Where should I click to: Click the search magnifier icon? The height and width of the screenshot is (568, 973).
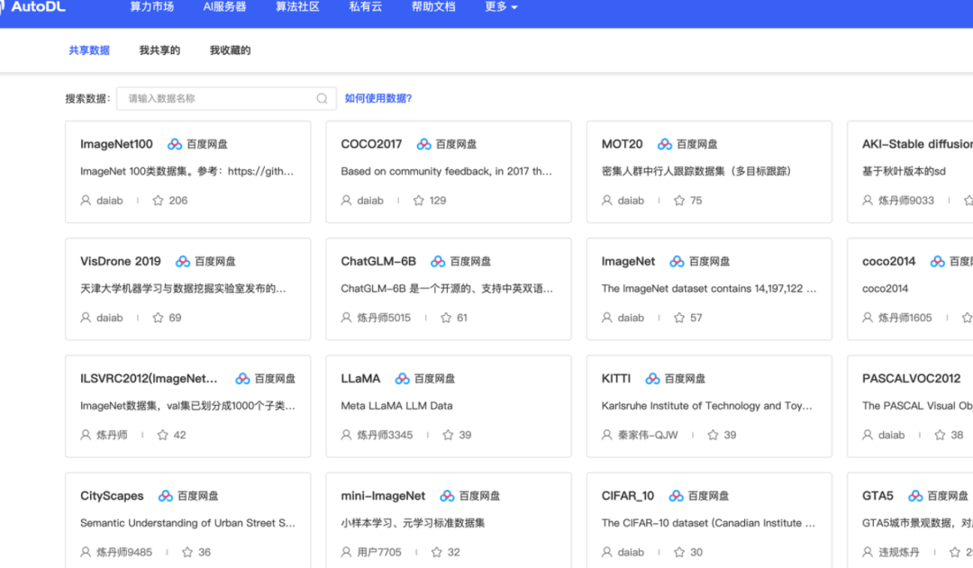(322, 99)
